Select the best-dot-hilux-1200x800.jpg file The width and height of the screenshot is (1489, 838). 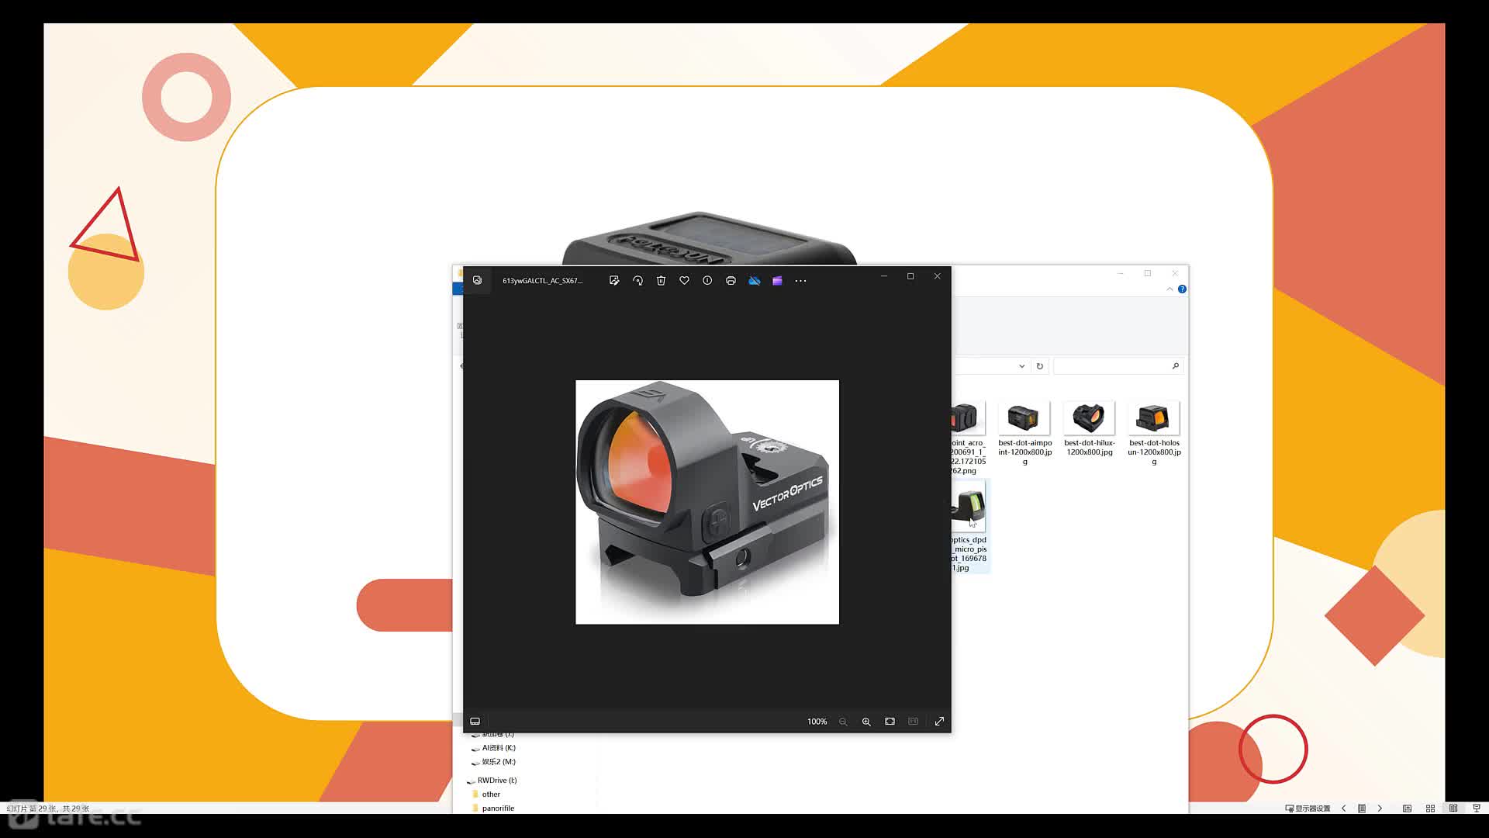(x=1089, y=428)
